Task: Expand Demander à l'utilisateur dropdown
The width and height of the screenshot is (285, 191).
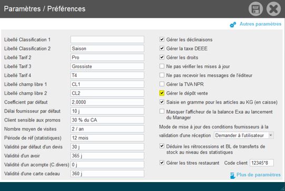Action: coord(243,135)
